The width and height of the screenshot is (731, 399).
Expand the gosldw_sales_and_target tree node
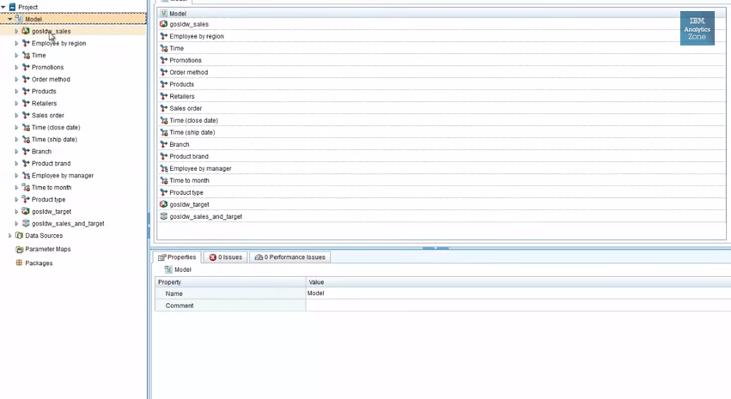pos(16,223)
